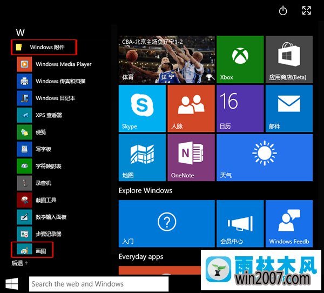Viewport: 324px width, 293px height.
Task: Open the 日历 calendar tile
Action: coord(240,109)
